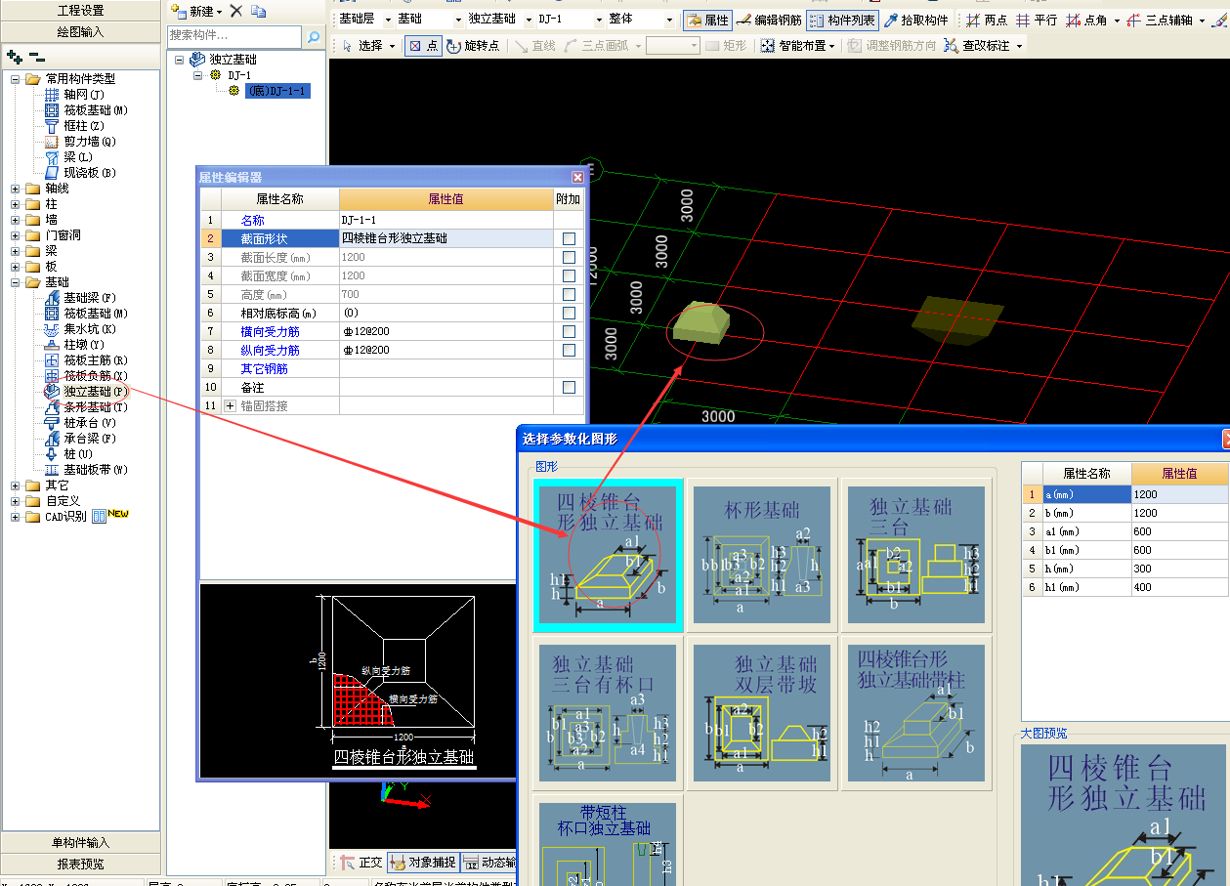
Task: Open 编辑钢筋 rebar editing tool
Action: (768, 21)
